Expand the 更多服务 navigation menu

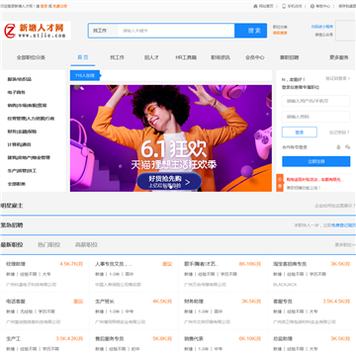(x=339, y=57)
